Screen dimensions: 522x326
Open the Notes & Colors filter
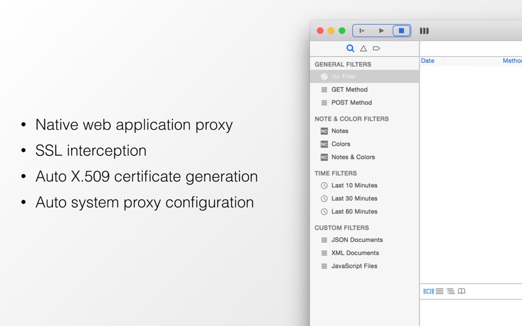[353, 157]
